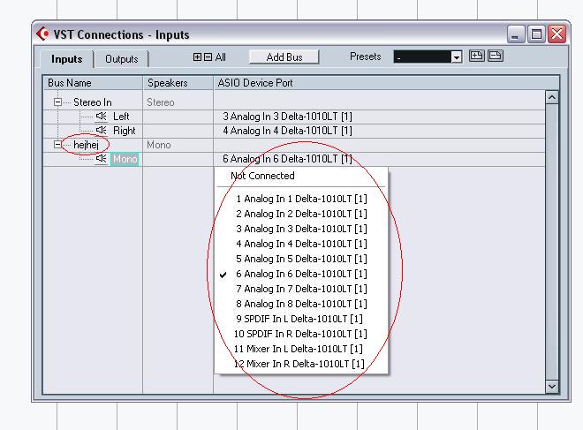The height and width of the screenshot is (430, 583).
Task: Click Mono channel port 6 Analog In 6
Action: tap(287, 159)
